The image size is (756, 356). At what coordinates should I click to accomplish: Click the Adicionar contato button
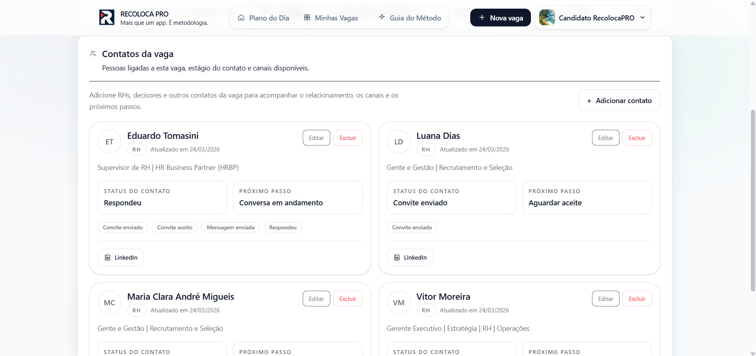click(x=619, y=101)
